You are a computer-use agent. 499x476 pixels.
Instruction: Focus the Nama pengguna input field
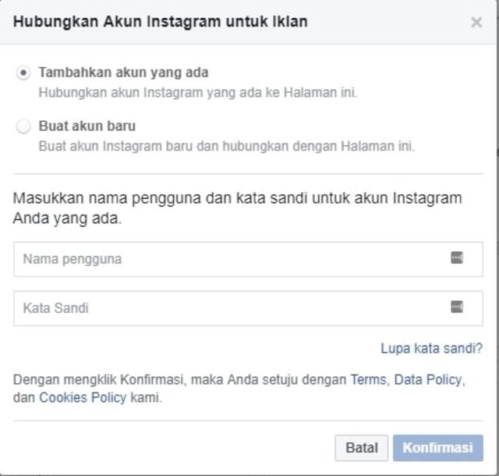[x=226, y=259]
